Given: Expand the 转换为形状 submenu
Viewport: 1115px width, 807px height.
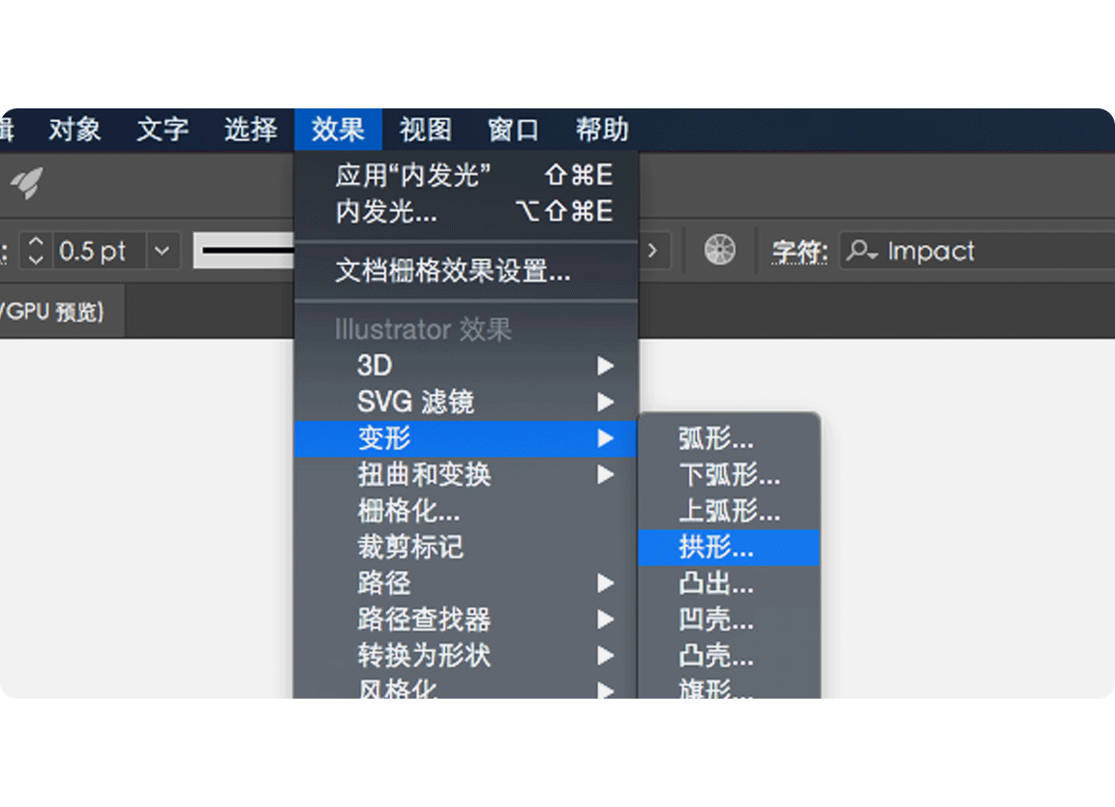Looking at the screenshot, I should 467,655.
